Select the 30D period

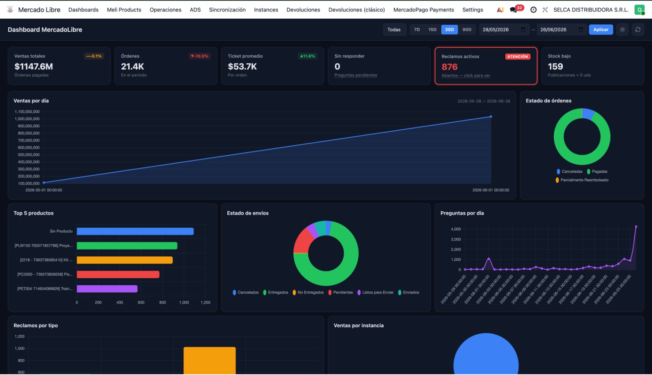449,29
